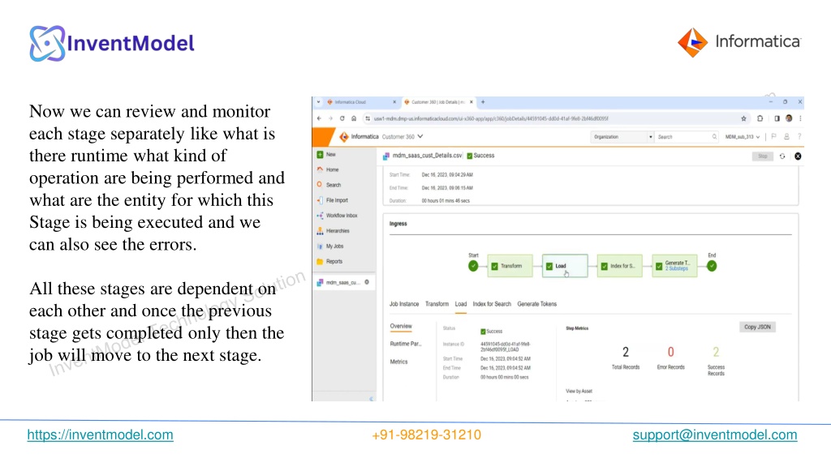Image resolution: width=831 pixels, height=467 pixels.
Task: Open the 2 Substeps link
Action: 677,269
